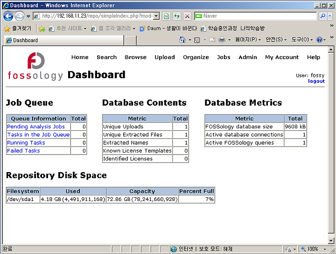The height and width of the screenshot is (254, 336).
Task: Go forward with the browser Forward arrow
Action: coord(20,16)
